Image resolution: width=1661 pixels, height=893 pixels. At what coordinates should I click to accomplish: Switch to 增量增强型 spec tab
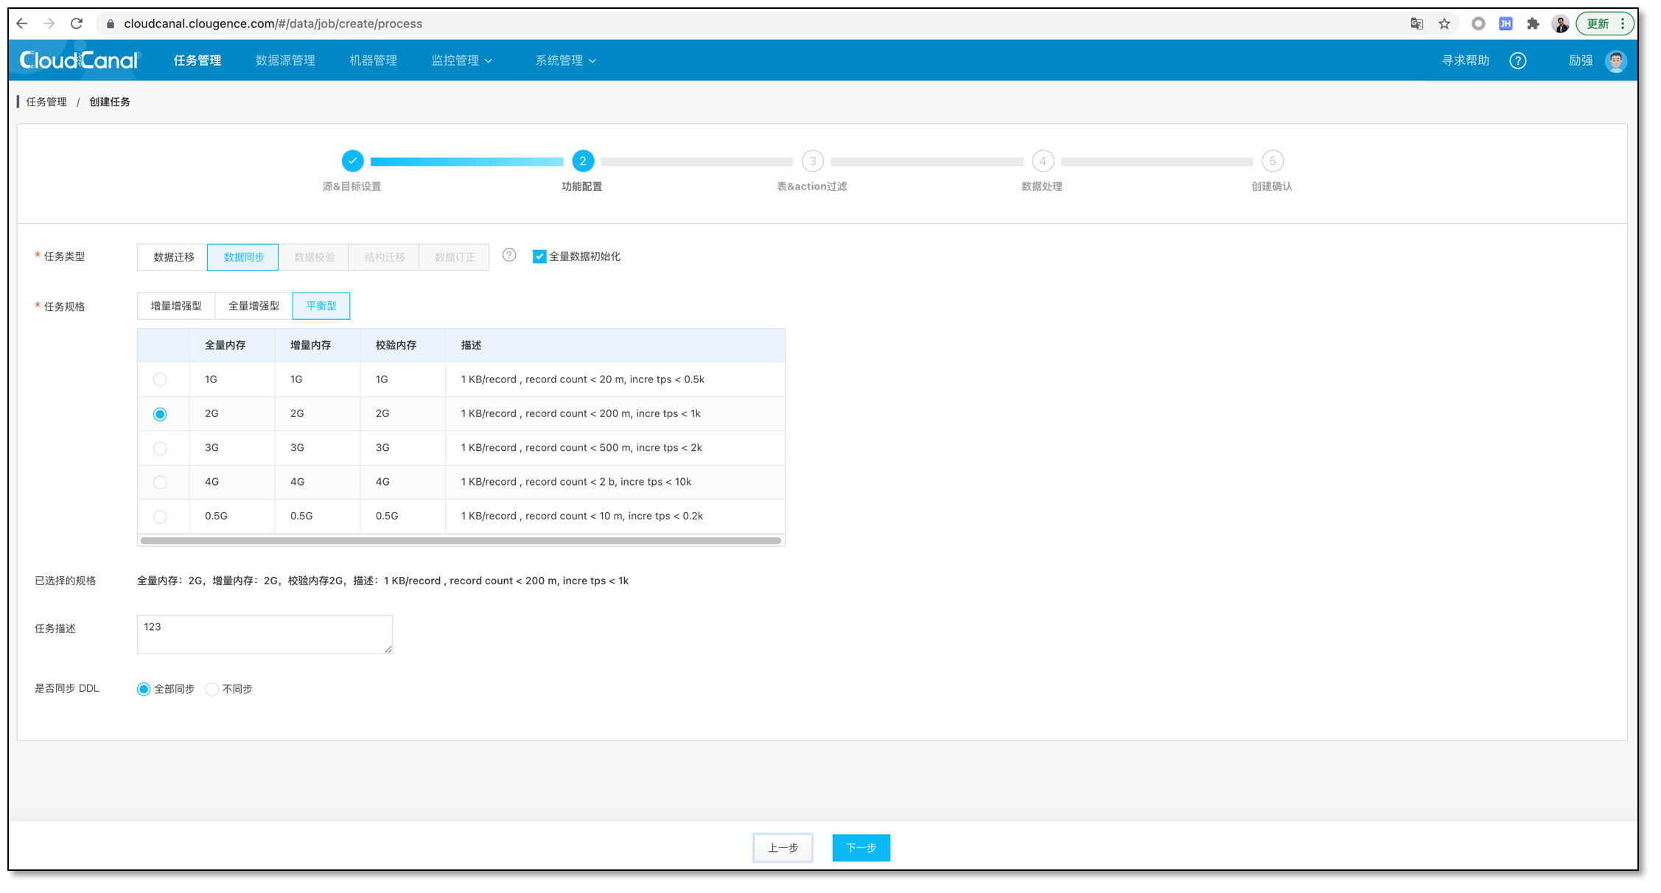tap(176, 306)
